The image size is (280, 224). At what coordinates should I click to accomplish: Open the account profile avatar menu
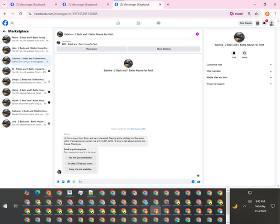click(x=272, y=23)
